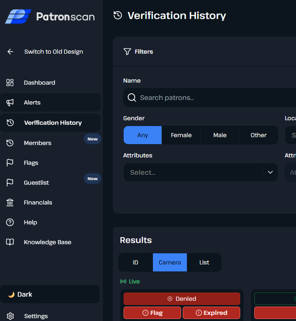Go to Dashboard text in the sidebar
The width and height of the screenshot is (296, 321).
[x=39, y=83]
